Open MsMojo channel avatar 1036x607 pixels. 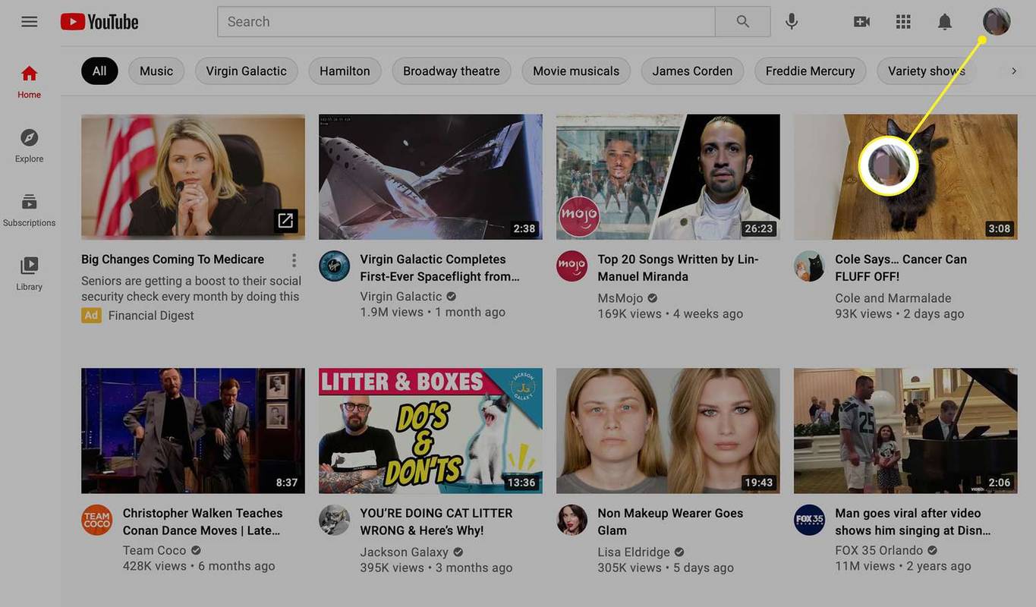pyautogui.click(x=572, y=266)
